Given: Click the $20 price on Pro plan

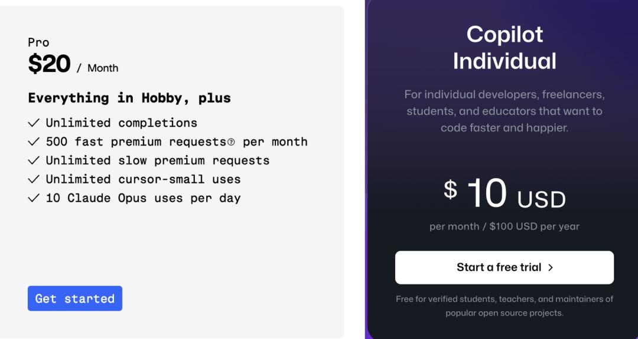Looking at the screenshot, I should pos(49,64).
